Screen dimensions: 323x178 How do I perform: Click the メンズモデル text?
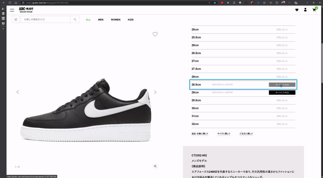(x=199, y=161)
